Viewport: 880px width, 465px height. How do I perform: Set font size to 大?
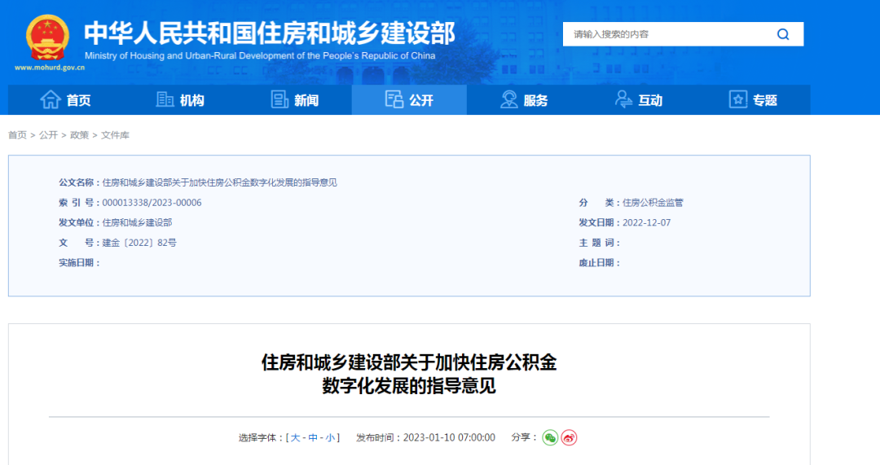coord(295,437)
